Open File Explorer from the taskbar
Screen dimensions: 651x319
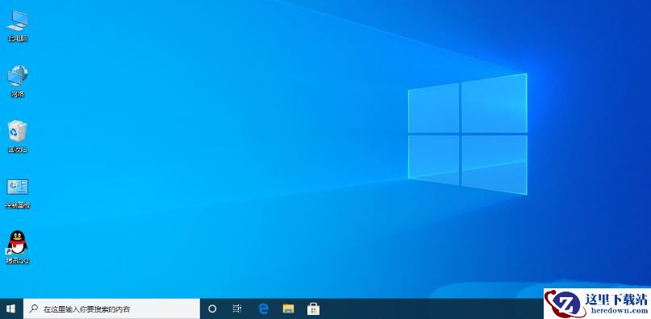pos(288,309)
